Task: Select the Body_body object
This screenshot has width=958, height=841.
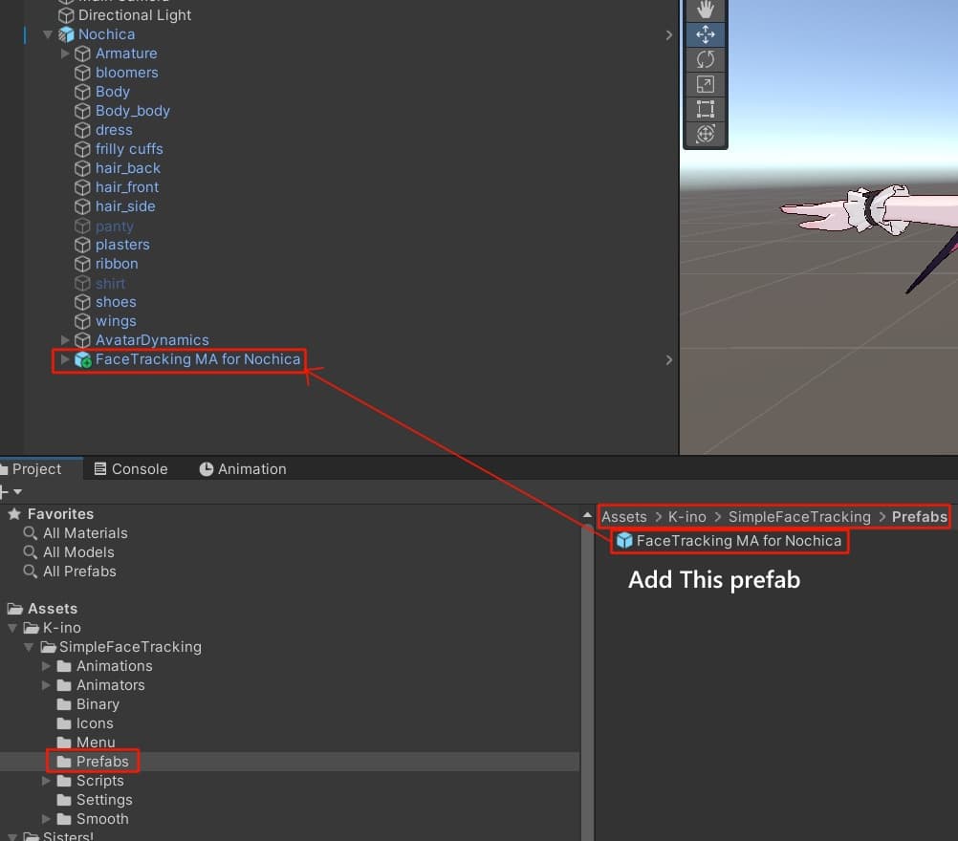Action: click(133, 111)
